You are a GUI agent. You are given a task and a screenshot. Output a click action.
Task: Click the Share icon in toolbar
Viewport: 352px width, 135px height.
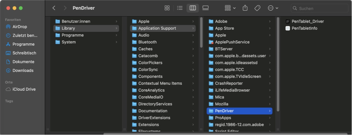pyautogui.click(x=245, y=8)
